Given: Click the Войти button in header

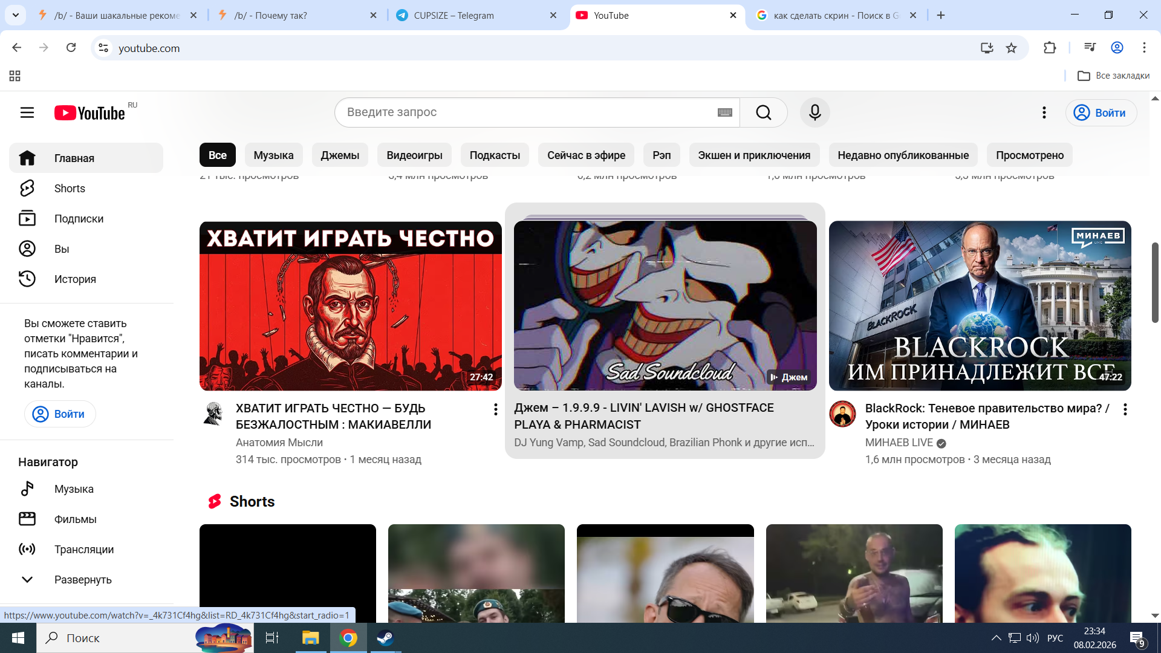Looking at the screenshot, I should (1101, 113).
